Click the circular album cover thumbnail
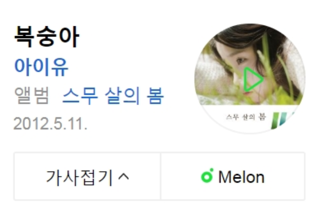317x212 pixels. click(250, 78)
